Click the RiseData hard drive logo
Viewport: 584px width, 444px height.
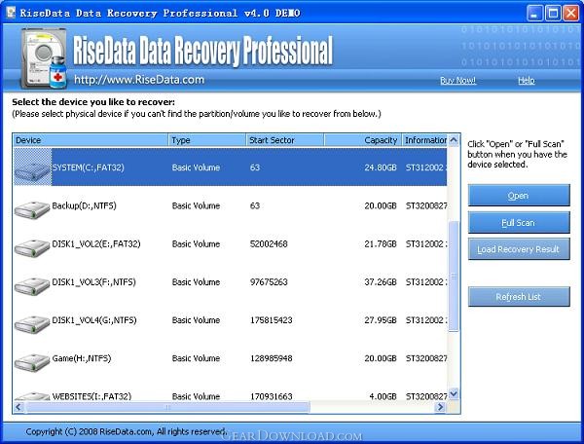coord(44,58)
